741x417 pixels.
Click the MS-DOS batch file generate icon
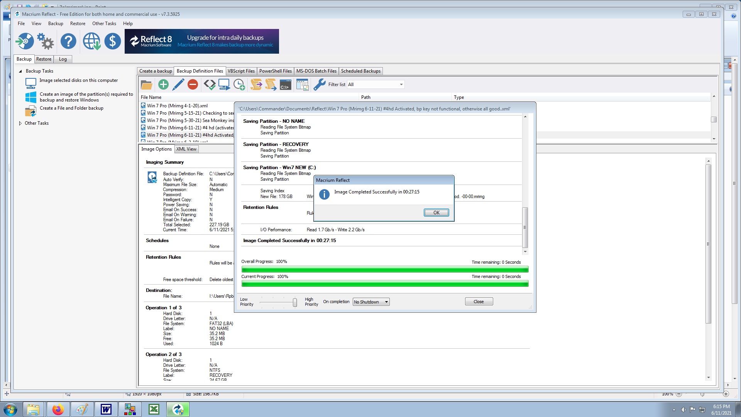click(x=285, y=84)
